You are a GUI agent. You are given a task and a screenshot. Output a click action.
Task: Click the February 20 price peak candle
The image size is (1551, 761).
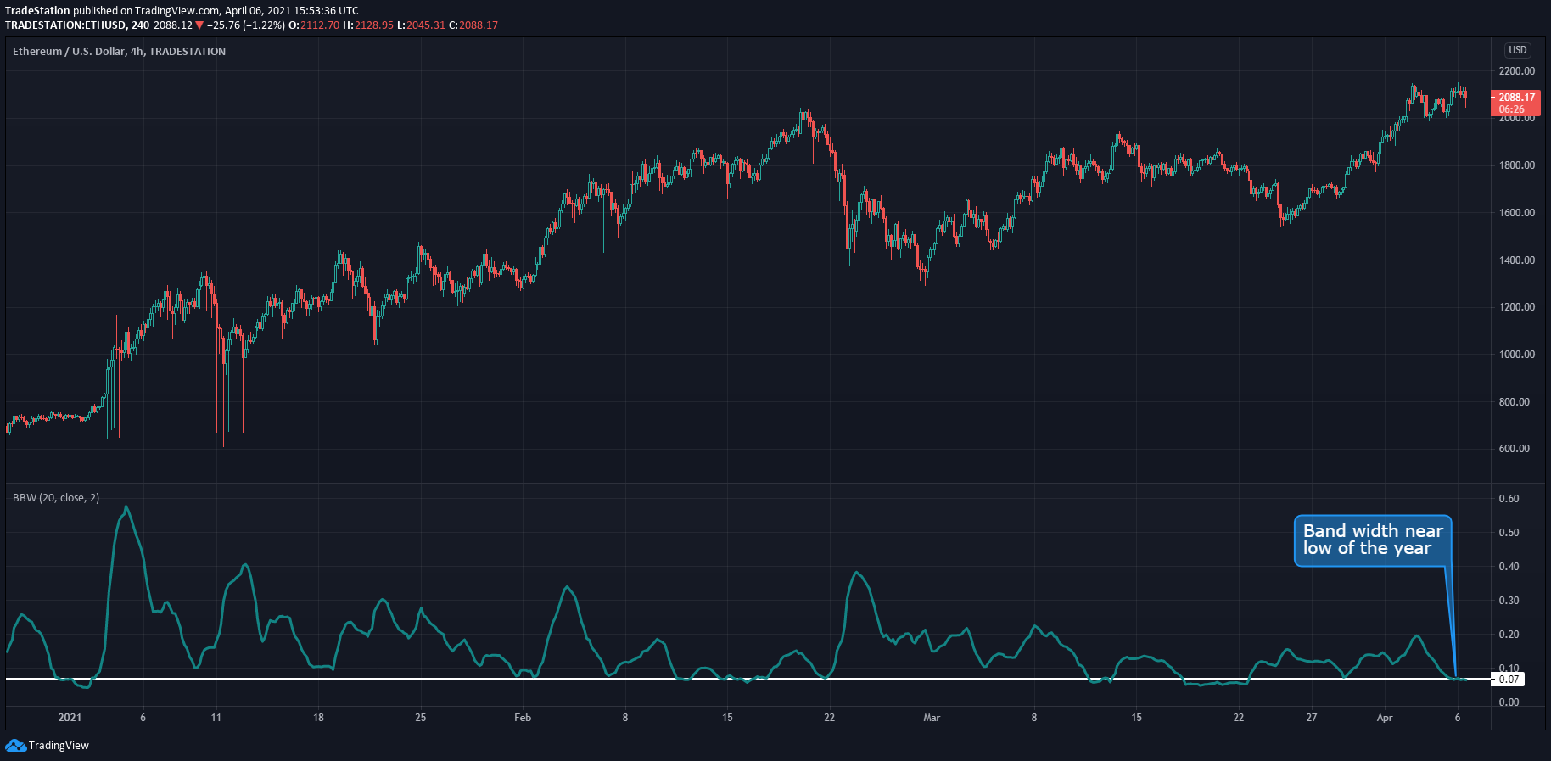point(803,114)
